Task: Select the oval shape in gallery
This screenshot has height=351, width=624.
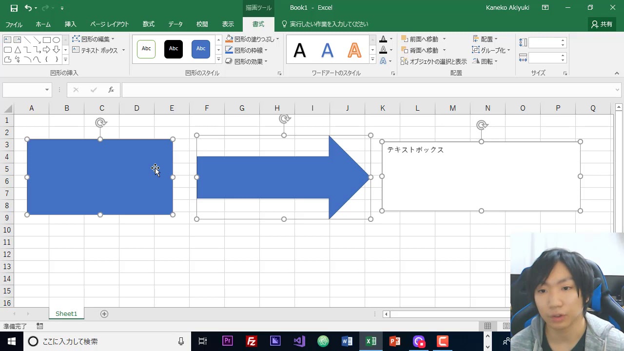Action: click(x=57, y=40)
